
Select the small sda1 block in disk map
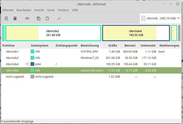pyautogui.click(x=3, y=33)
